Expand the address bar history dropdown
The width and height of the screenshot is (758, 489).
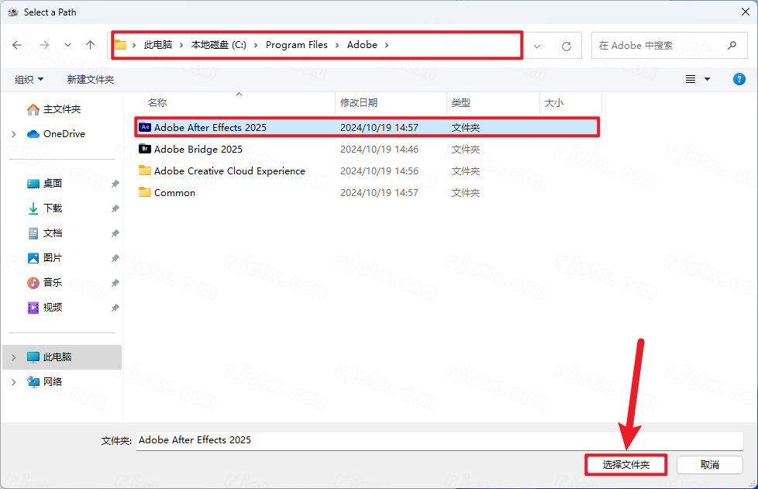[538, 46]
